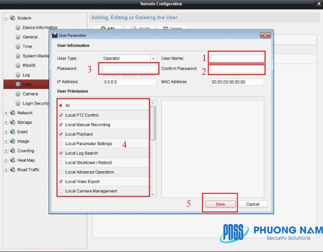Enable the Local Parameter Settings checkbox
323x252 pixels.
coord(61,144)
